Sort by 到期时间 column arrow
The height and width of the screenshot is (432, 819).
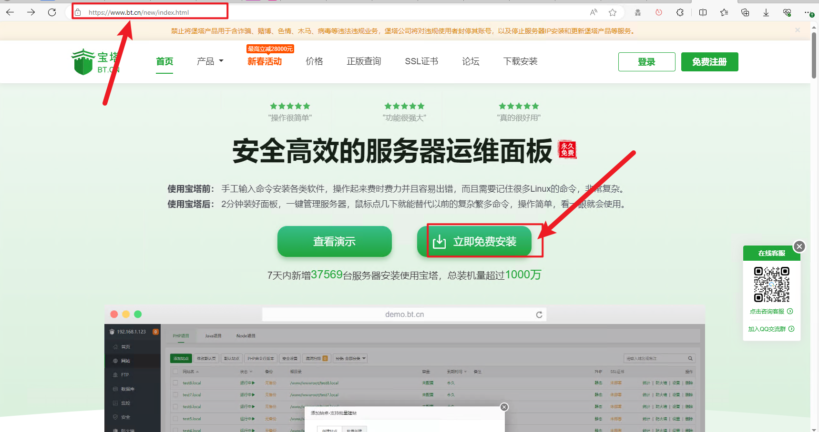pos(465,372)
